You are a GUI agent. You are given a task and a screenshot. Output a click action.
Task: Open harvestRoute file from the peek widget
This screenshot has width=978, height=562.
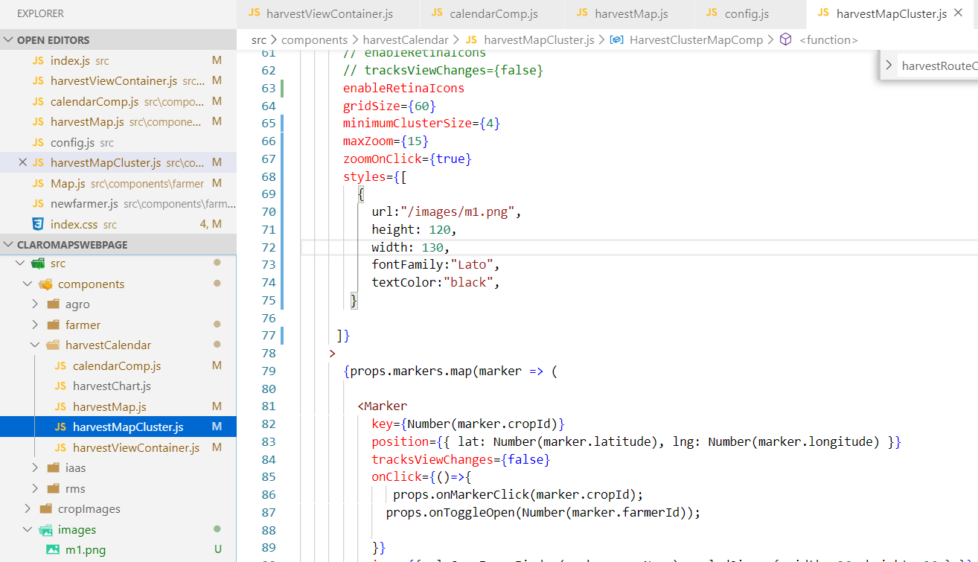coord(936,65)
